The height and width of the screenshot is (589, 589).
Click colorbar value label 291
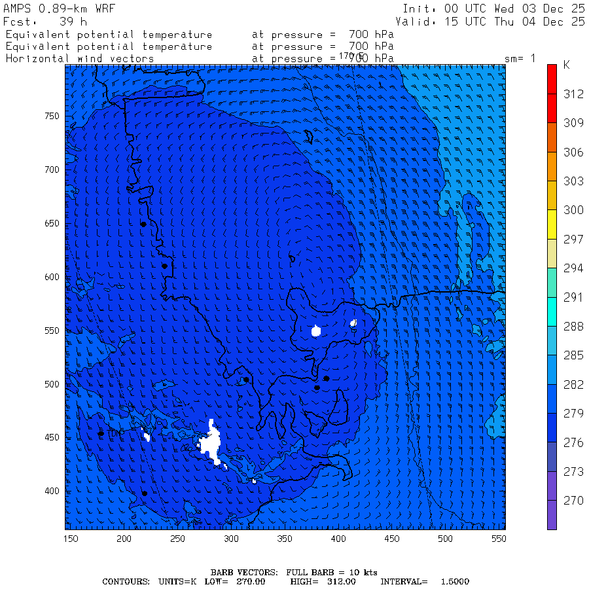(573, 297)
